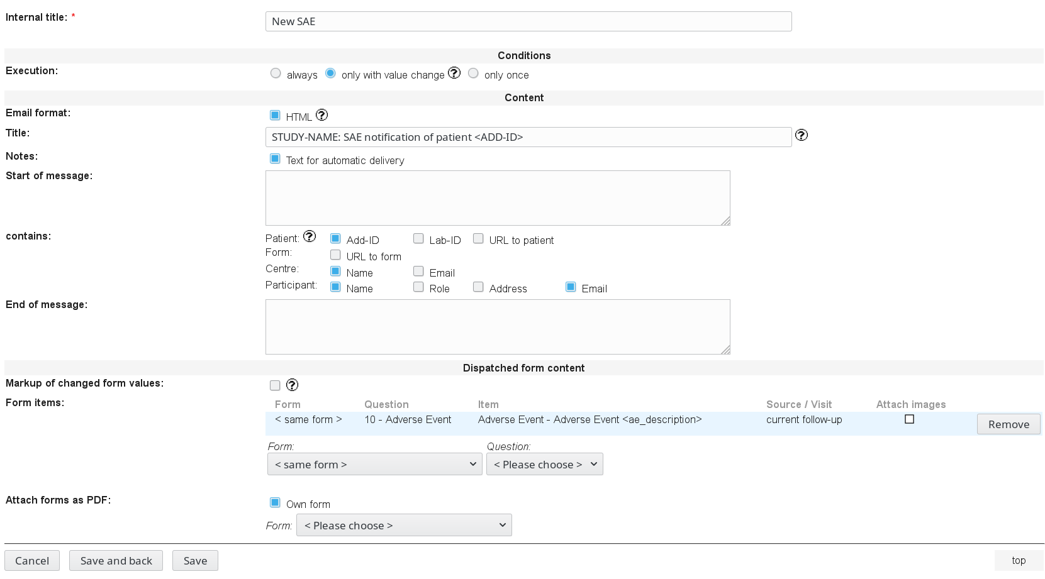Click the '< same form >' table cell
1045x579 pixels.
[308, 419]
